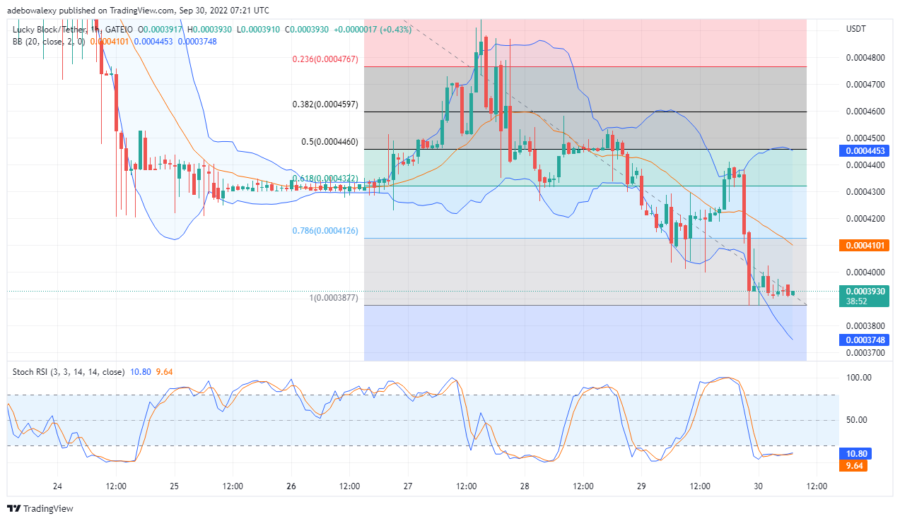Click the 0.236(0.0004767) Fibonacci level label

pyautogui.click(x=325, y=60)
